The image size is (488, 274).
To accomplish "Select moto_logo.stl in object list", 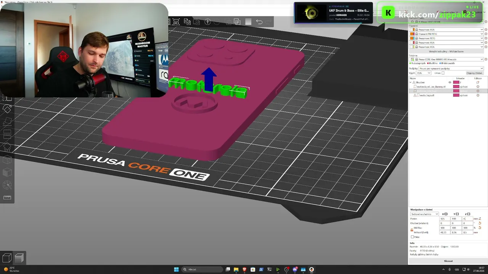I will 427,95.
